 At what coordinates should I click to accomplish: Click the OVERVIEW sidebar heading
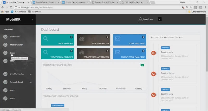pos(9,29)
